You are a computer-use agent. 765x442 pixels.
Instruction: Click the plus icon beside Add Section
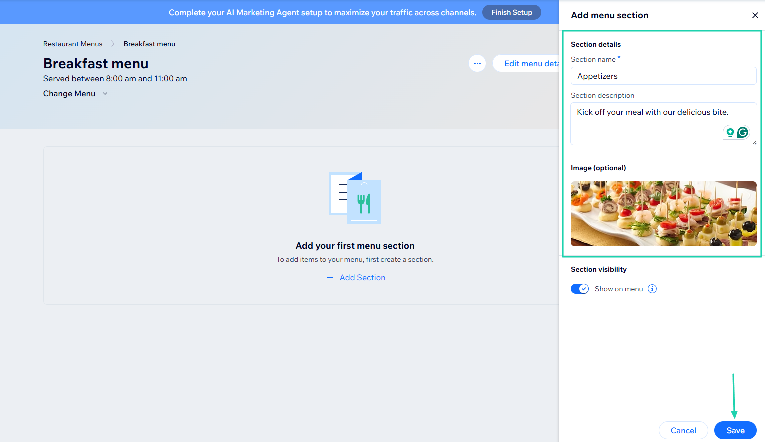point(330,278)
